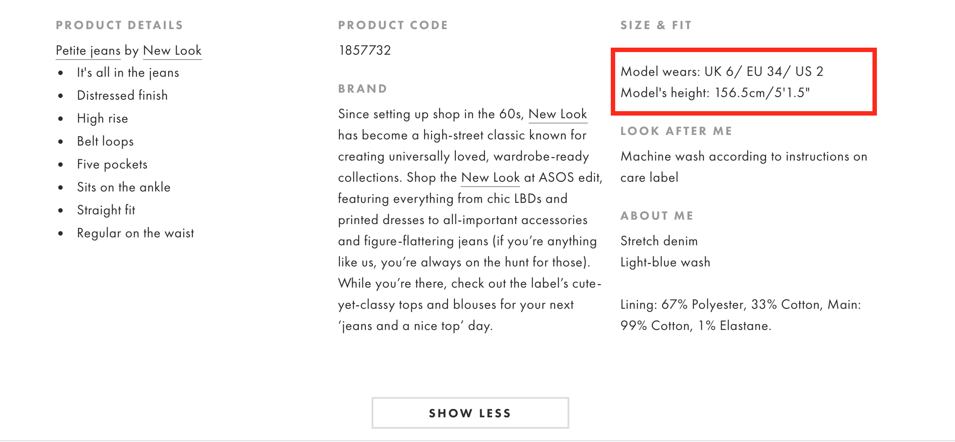Select the Stretch denim fabric text
The width and height of the screenshot is (955, 442).
658,241
